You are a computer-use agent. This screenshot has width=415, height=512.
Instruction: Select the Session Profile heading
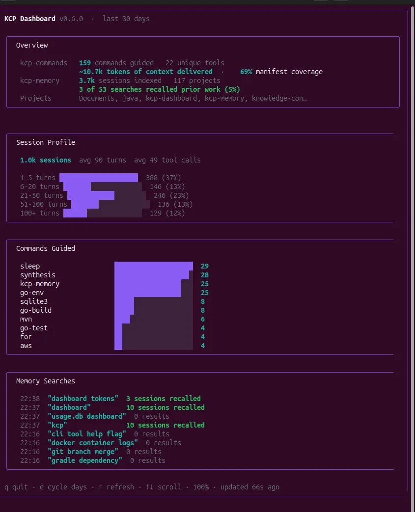[x=46, y=142]
